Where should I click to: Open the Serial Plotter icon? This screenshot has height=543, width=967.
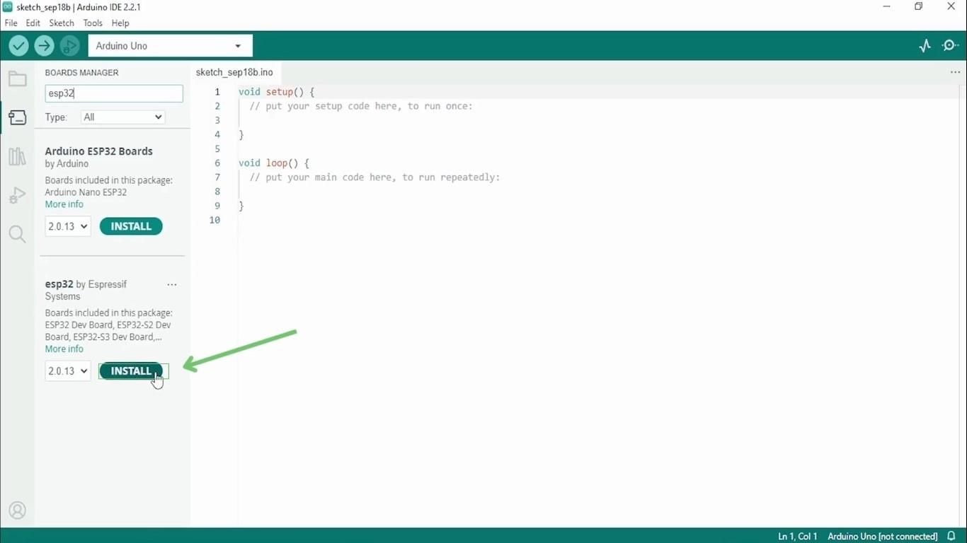tap(925, 45)
